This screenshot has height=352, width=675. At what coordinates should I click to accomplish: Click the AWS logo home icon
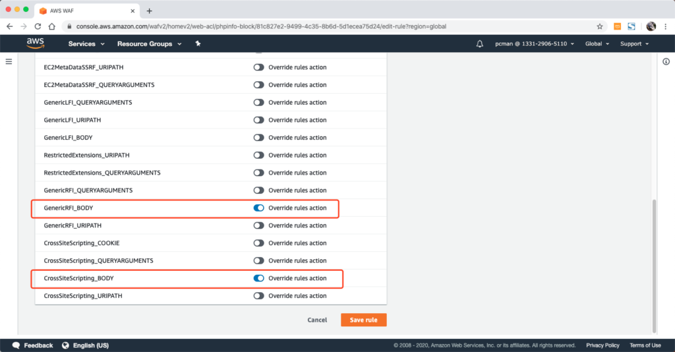coord(35,44)
